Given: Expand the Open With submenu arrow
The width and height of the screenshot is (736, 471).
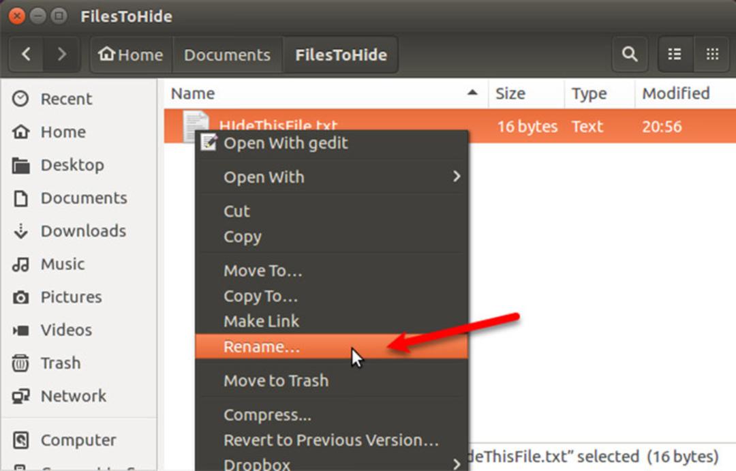Looking at the screenshot, I should click(456, 177).
